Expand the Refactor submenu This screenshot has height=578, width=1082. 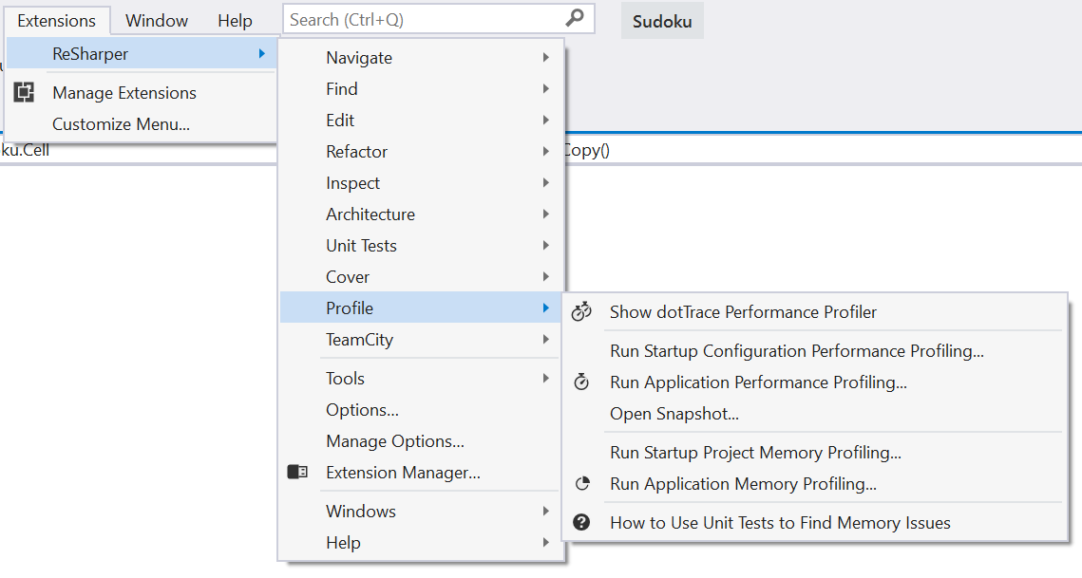click(546, 151)
